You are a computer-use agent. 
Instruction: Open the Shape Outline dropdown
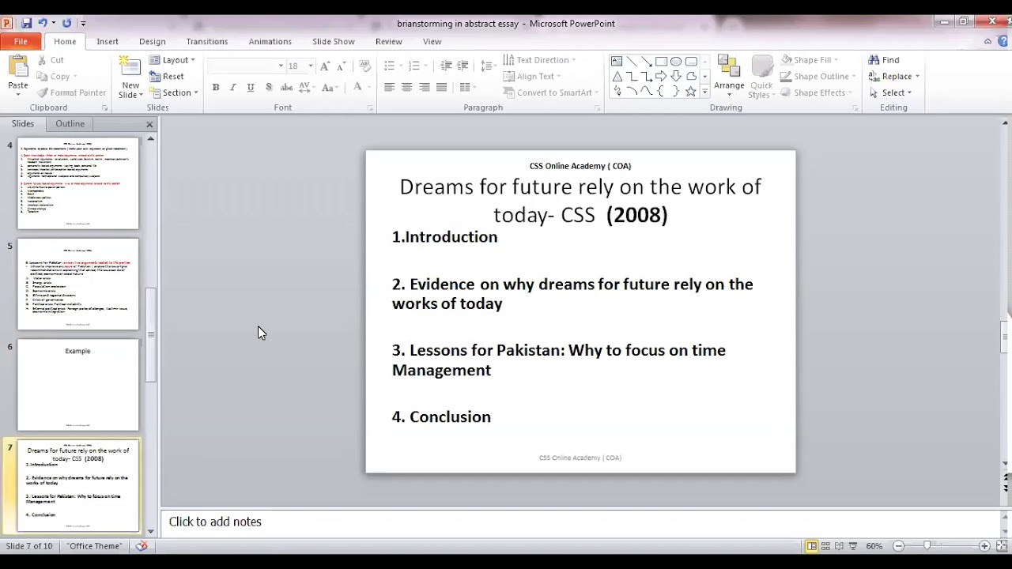818,77
